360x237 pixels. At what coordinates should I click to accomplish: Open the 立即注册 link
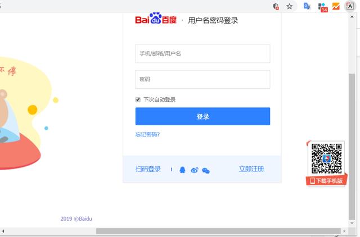[251, 169]
